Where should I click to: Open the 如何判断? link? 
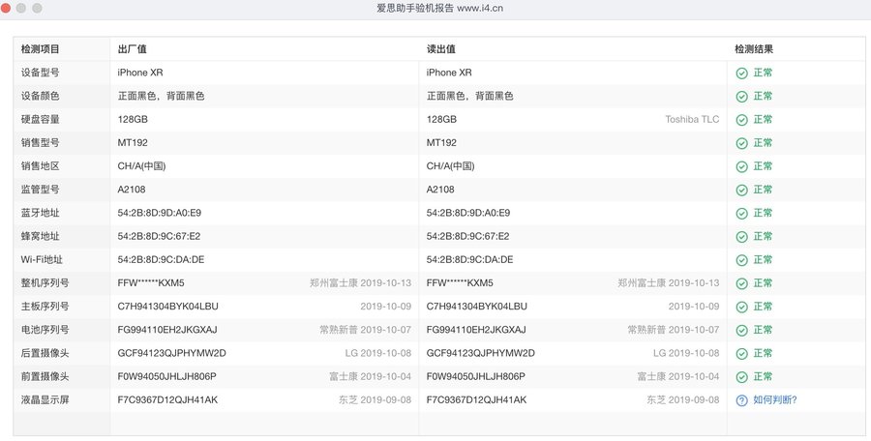[x=775, y=400]
